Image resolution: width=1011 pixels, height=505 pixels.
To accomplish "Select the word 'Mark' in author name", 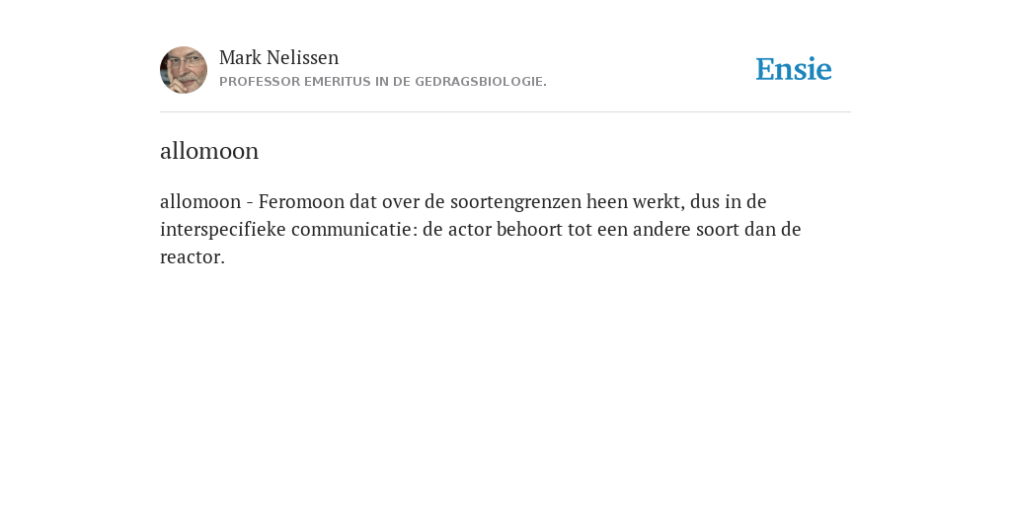I will click(240, 57).
